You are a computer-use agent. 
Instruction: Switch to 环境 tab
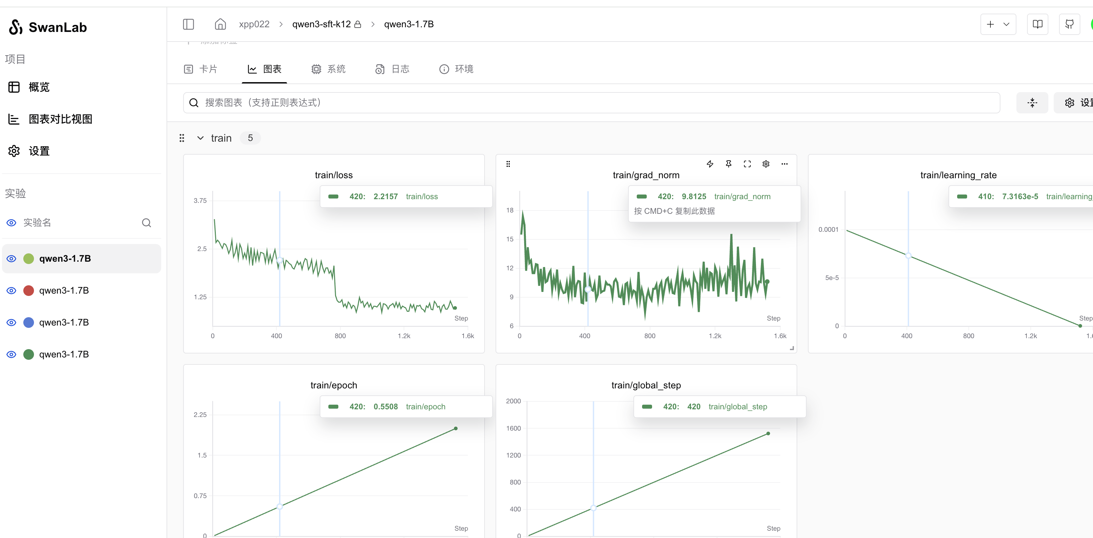point(456,69)
